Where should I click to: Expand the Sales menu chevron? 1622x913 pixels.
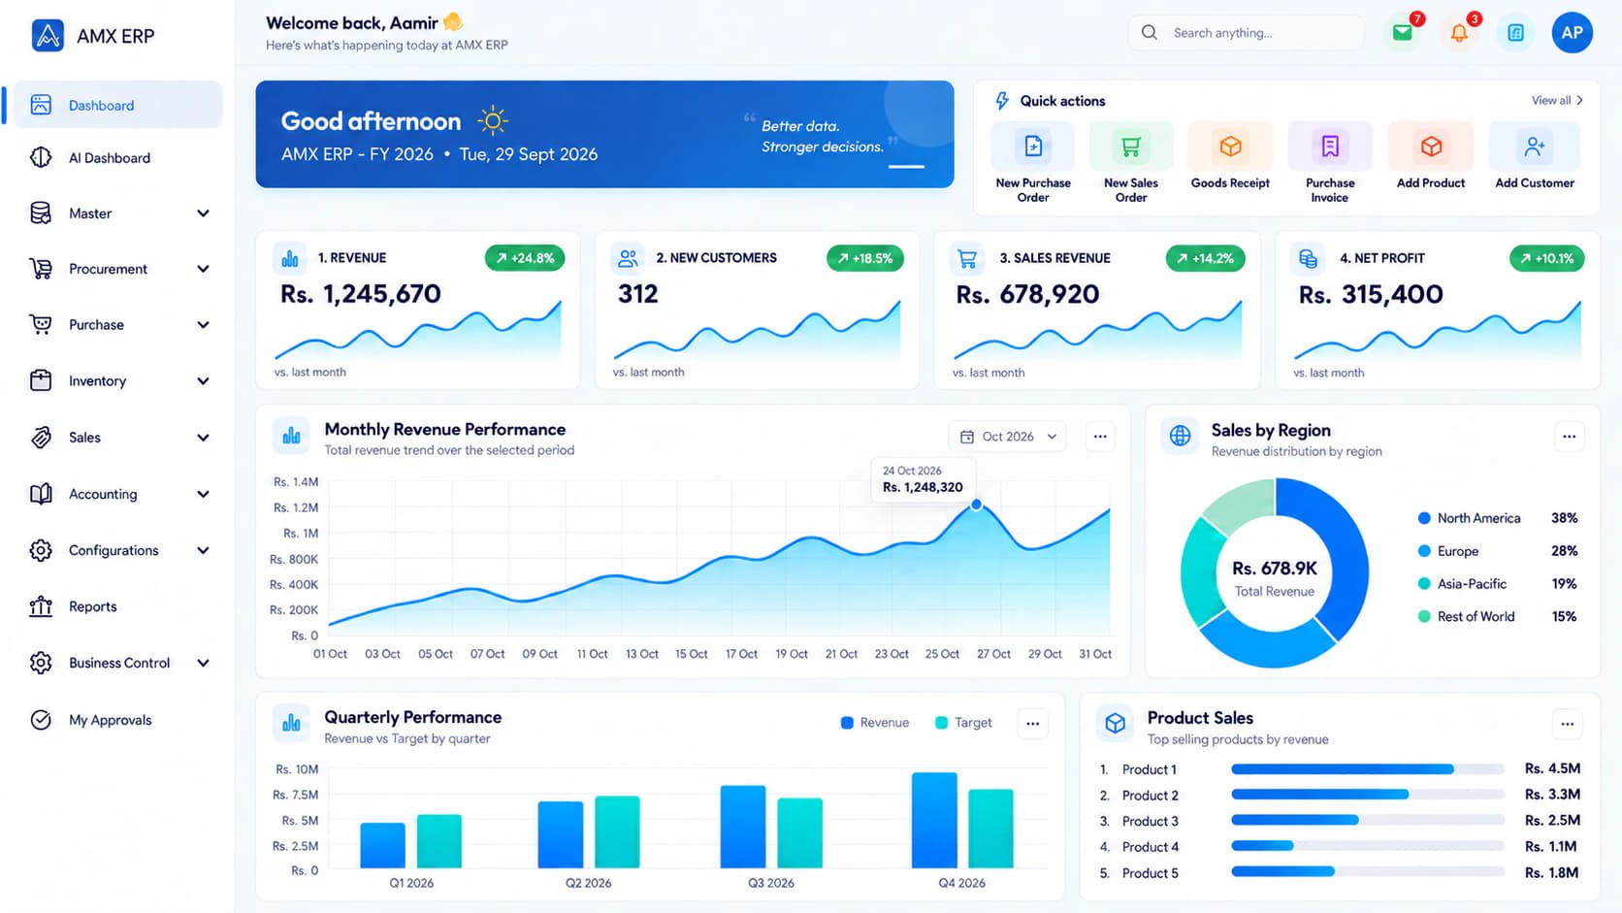(x=203, y=438)
